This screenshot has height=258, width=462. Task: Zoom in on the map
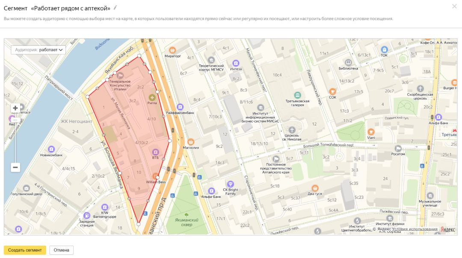pyautogui.click(x=15, y=108)
